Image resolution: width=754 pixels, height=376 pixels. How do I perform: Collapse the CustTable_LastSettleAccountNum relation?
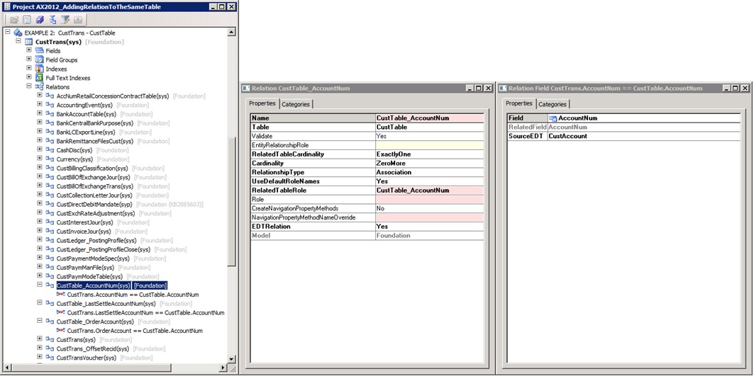point(40,303)
